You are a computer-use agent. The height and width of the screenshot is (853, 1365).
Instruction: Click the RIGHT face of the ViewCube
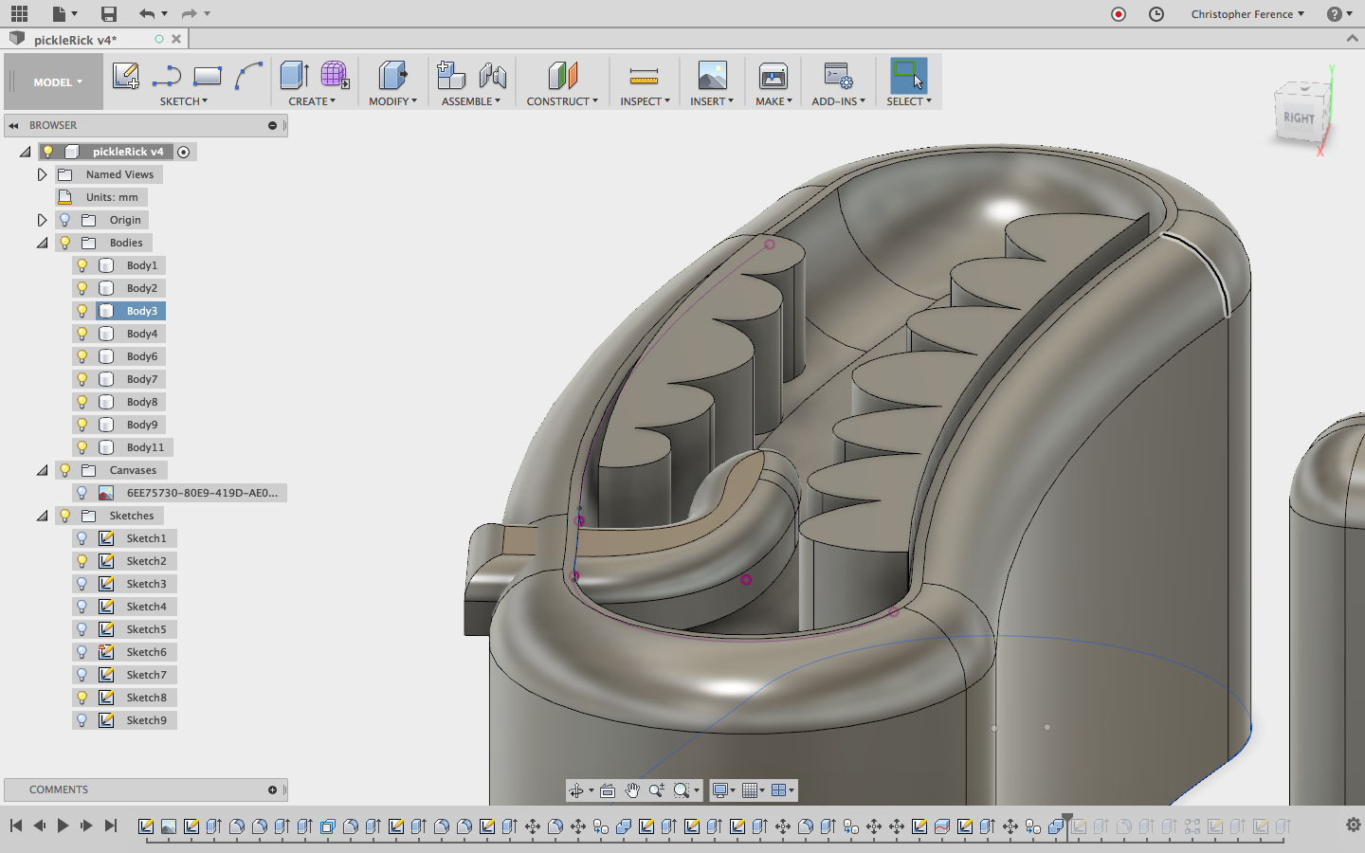point(1299,118)
